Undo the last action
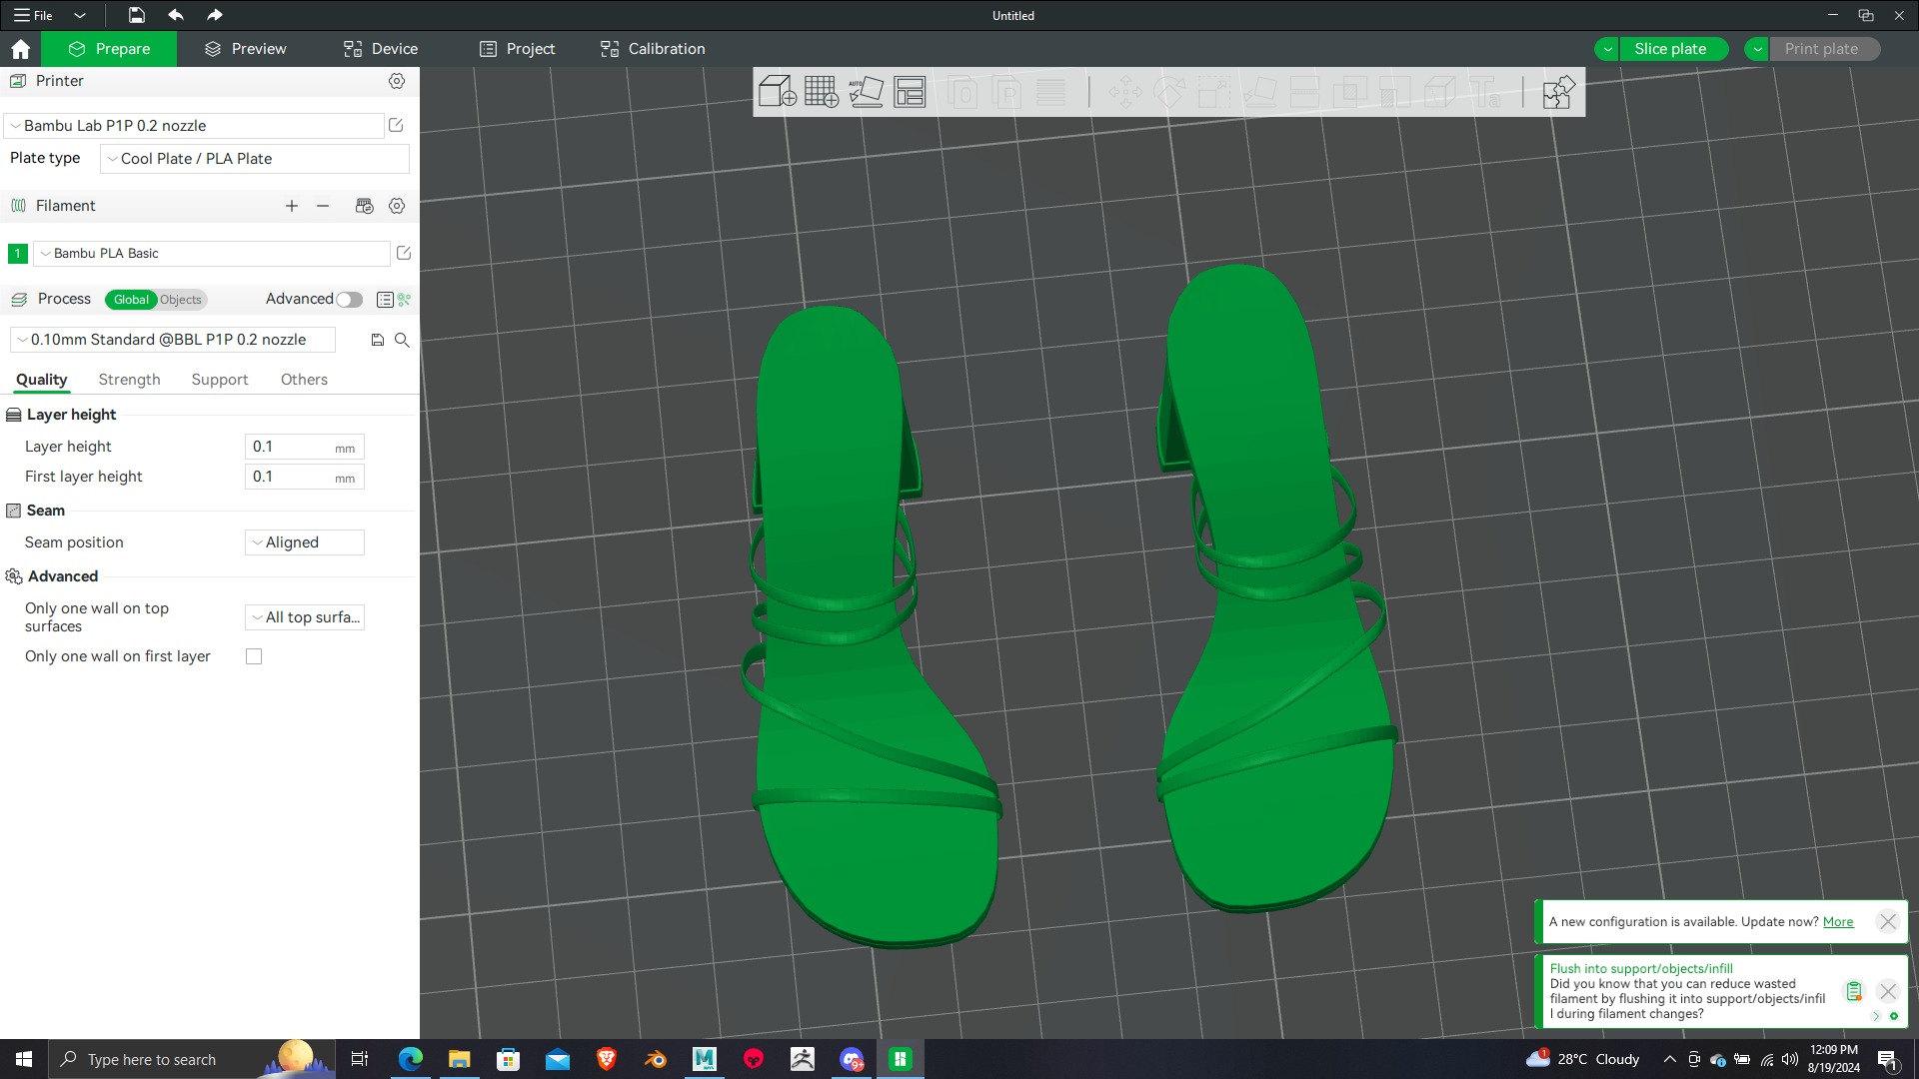Viewport: 1919px width, 1079px height. coord(176,15)
